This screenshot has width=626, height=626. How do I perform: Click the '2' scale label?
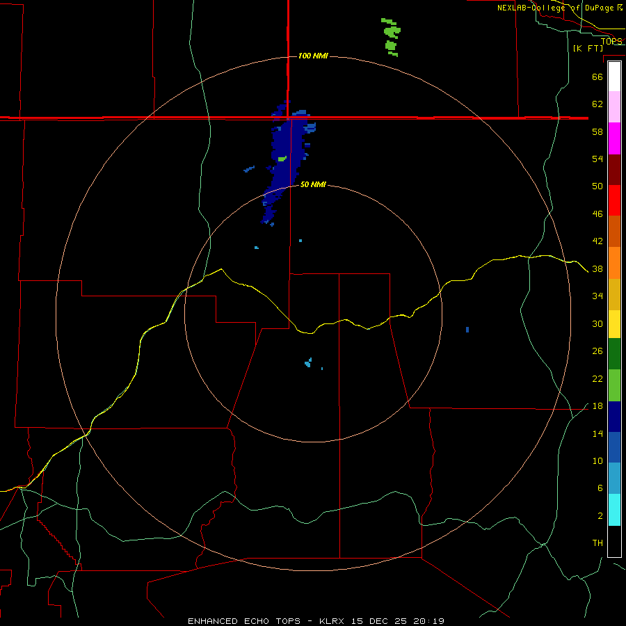coord(600,515)
